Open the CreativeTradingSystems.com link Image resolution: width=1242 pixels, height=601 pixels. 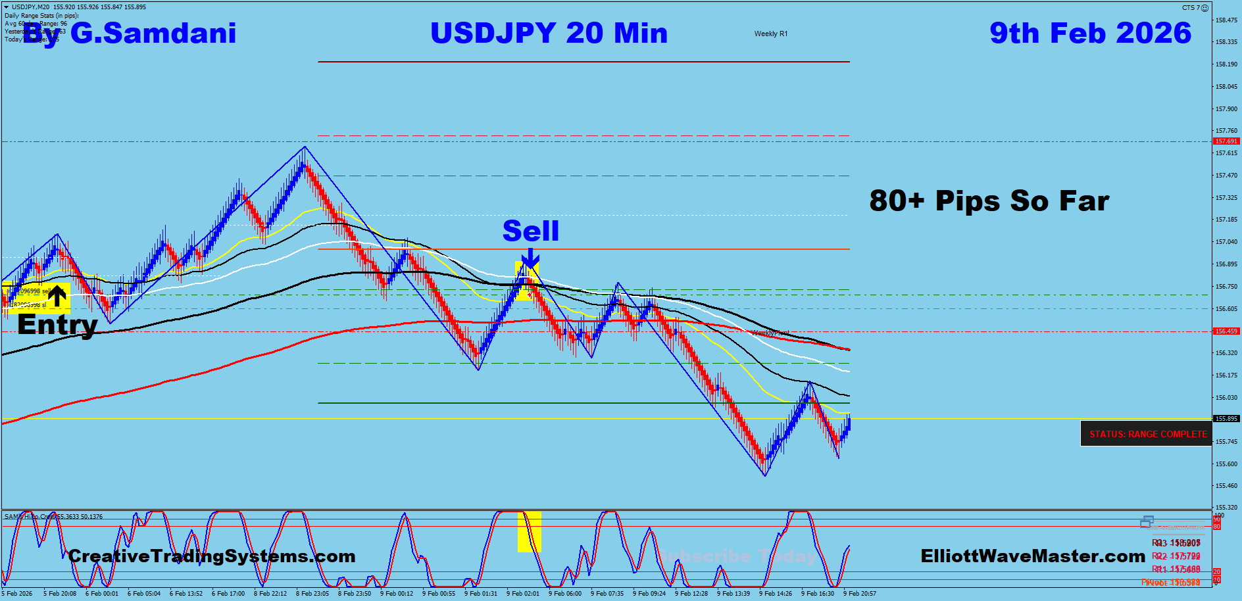pos(212,556)
